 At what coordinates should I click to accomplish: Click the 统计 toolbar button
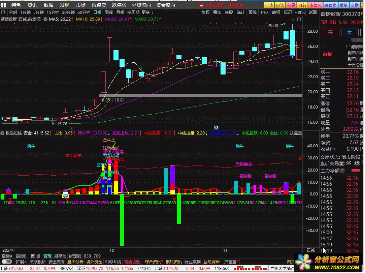point(240,12)
